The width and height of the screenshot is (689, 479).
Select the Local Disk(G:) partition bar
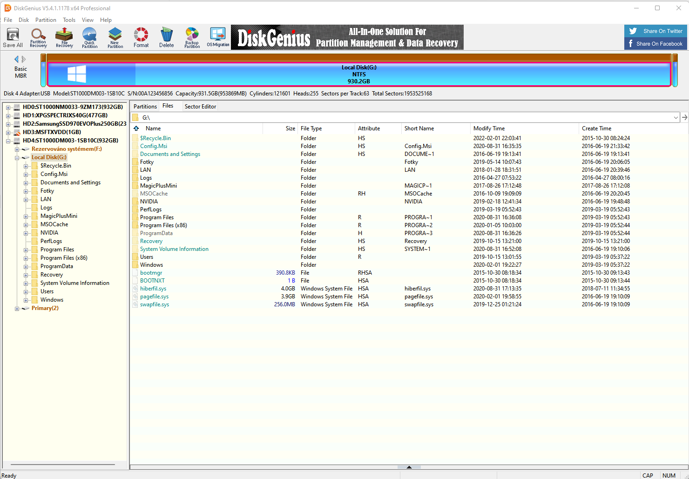[x=358, y=74]
